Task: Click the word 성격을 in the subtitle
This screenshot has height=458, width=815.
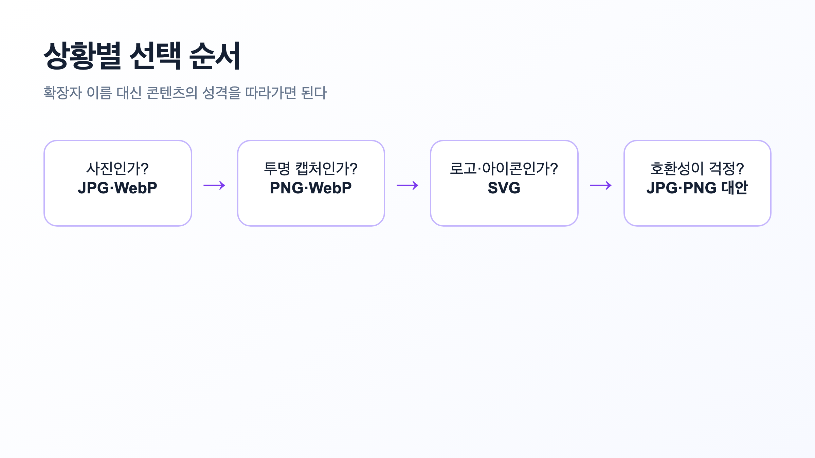Action: pos(221,93)
